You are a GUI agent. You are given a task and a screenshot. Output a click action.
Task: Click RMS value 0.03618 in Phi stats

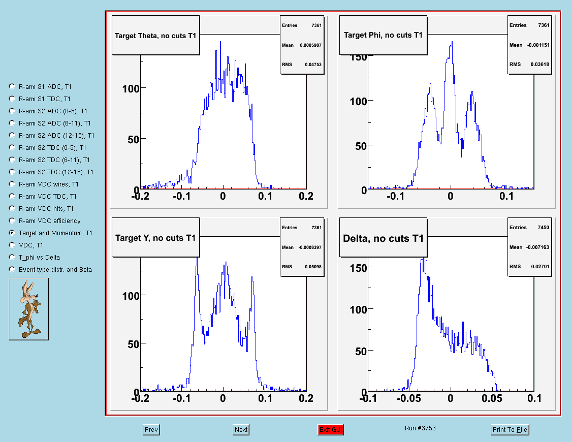[540, 64]
